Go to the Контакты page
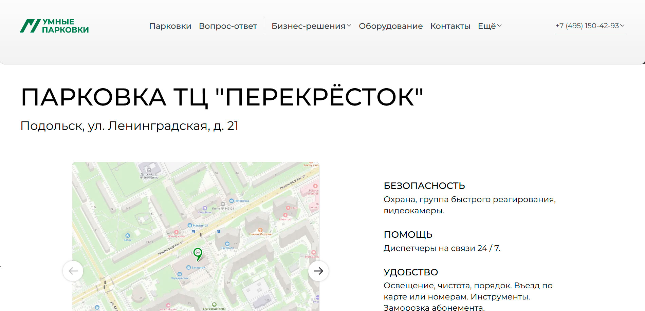This screenshot has width=645, height=311. tap(450, 26)
